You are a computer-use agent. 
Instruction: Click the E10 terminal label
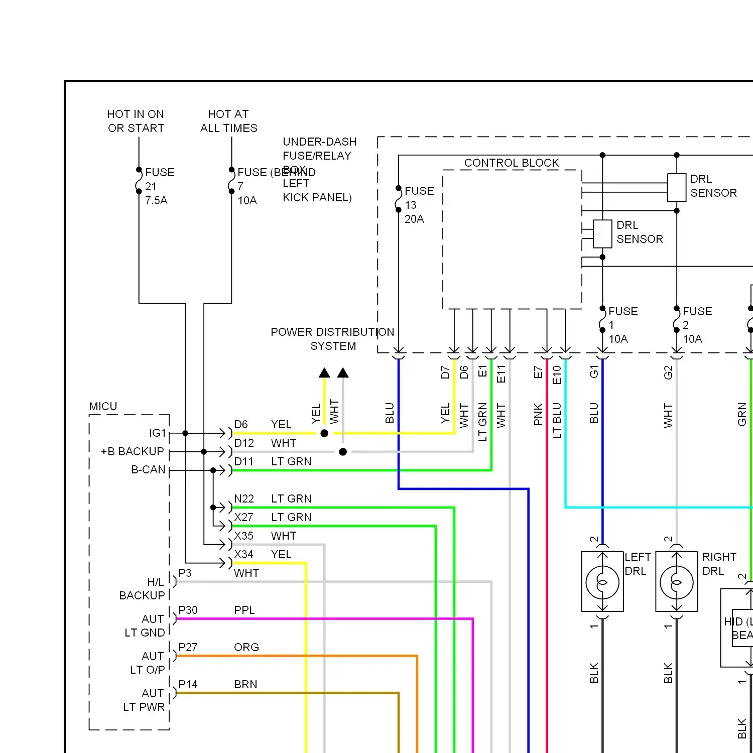point(557,374)
